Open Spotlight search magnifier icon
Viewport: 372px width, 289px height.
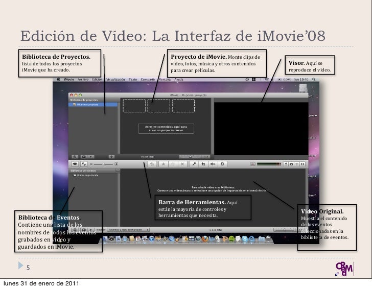(x=314, y=80)
